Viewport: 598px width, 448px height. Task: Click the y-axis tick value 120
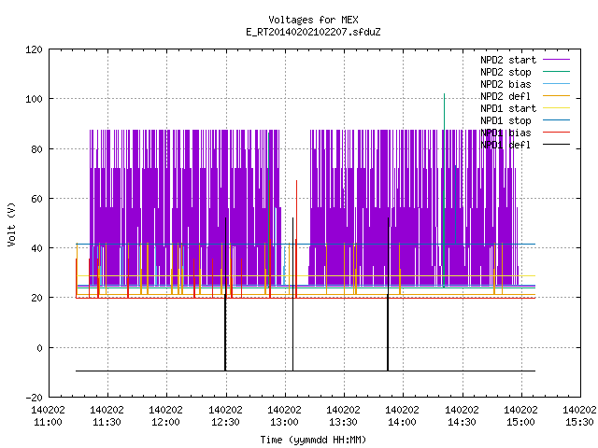pos(34,49)
